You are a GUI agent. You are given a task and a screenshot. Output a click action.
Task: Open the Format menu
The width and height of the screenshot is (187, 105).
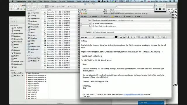[x=54, y=1]
